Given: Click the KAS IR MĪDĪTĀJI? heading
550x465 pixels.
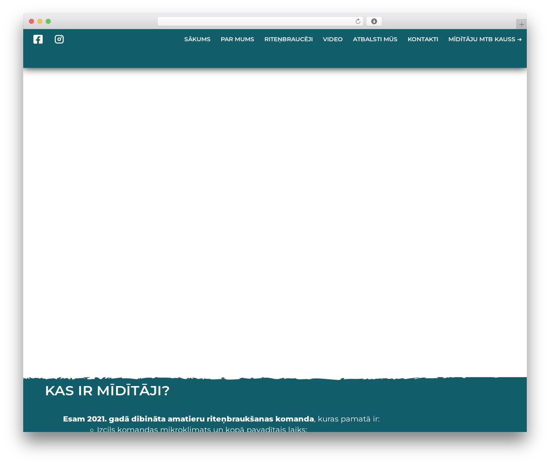Looking at the screenshot, I should click(107, 391).
